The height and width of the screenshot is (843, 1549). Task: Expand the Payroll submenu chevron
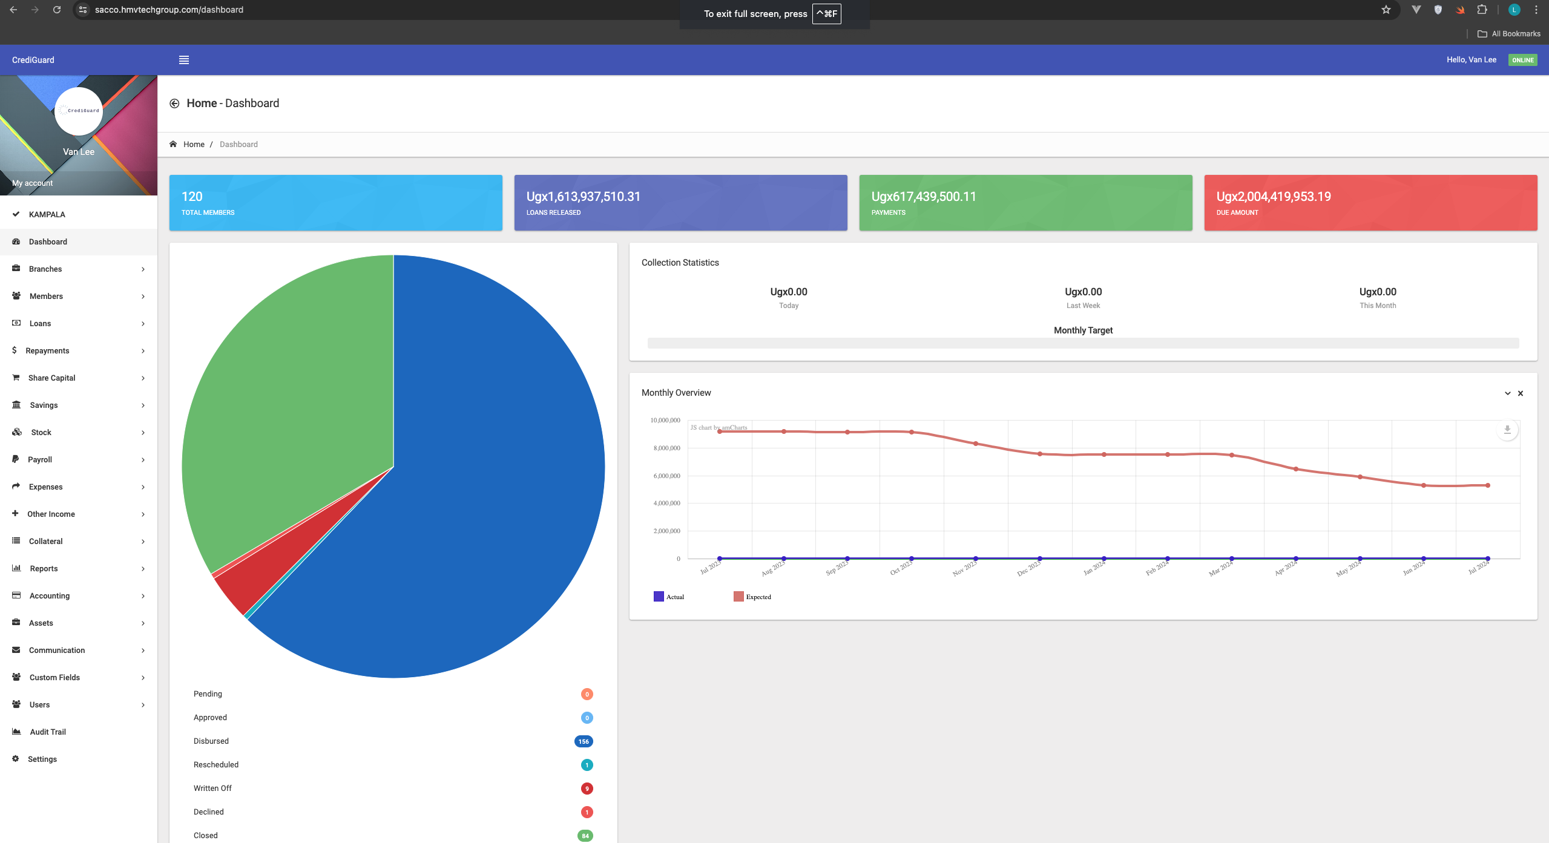pyautogui.click(x=143, y=460)
